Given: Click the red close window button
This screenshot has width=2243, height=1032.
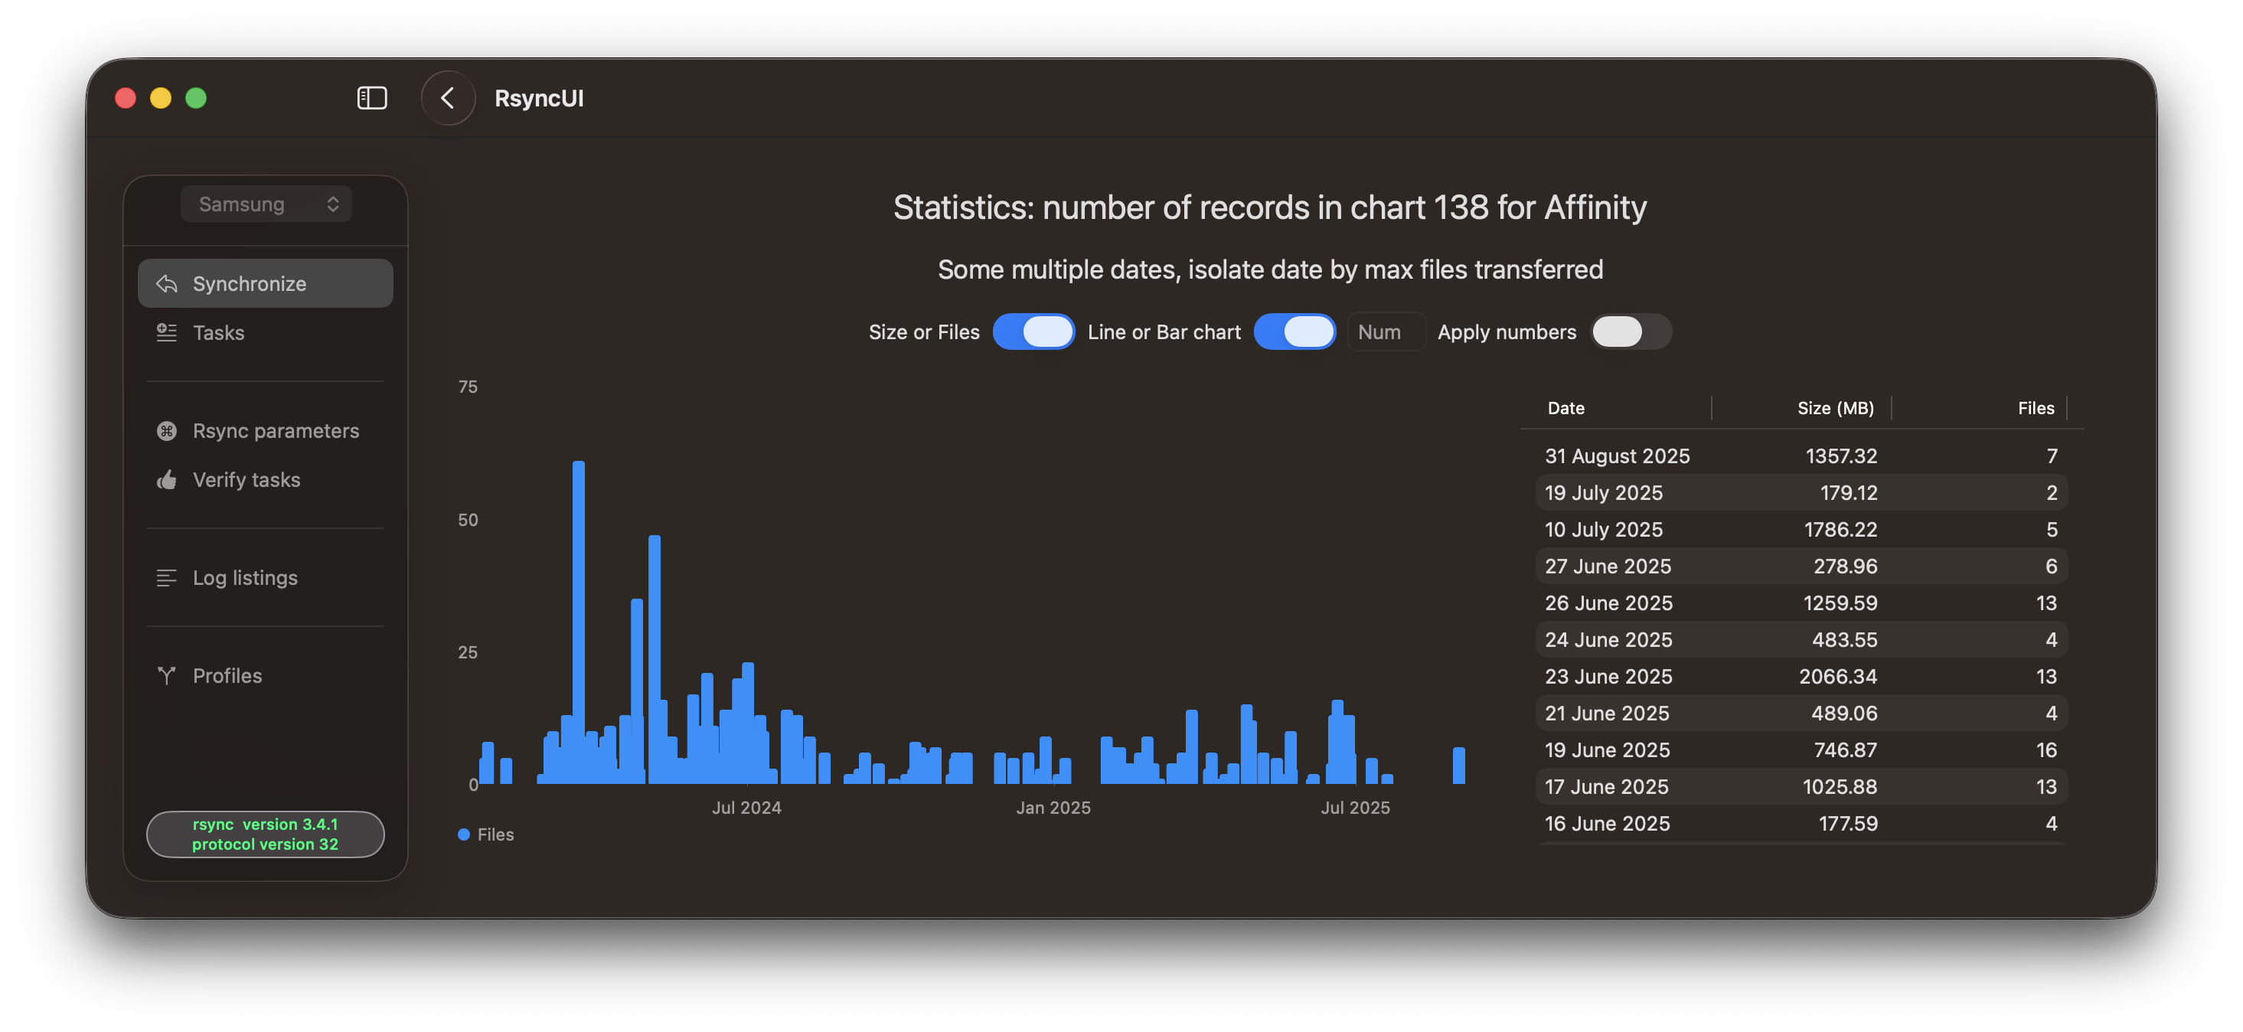Looking at the screenshot, I should point(126,97).
